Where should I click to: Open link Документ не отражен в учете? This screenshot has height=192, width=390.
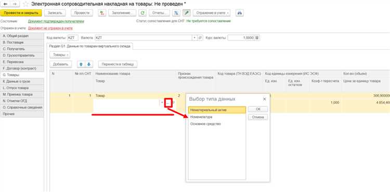(50, 28)
